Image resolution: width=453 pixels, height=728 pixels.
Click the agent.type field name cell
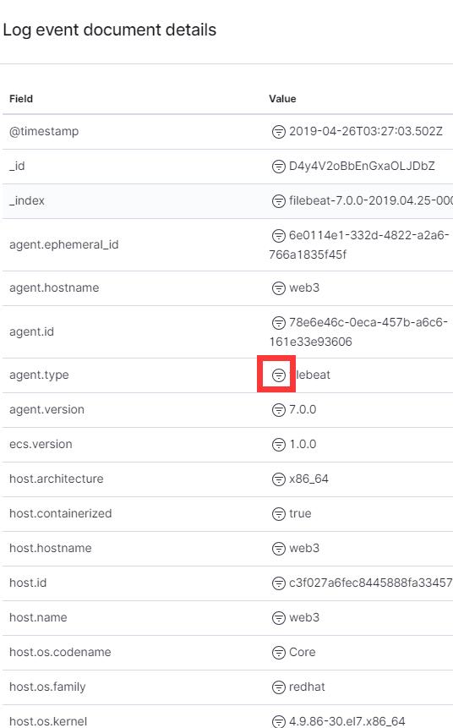click(39, 375)
